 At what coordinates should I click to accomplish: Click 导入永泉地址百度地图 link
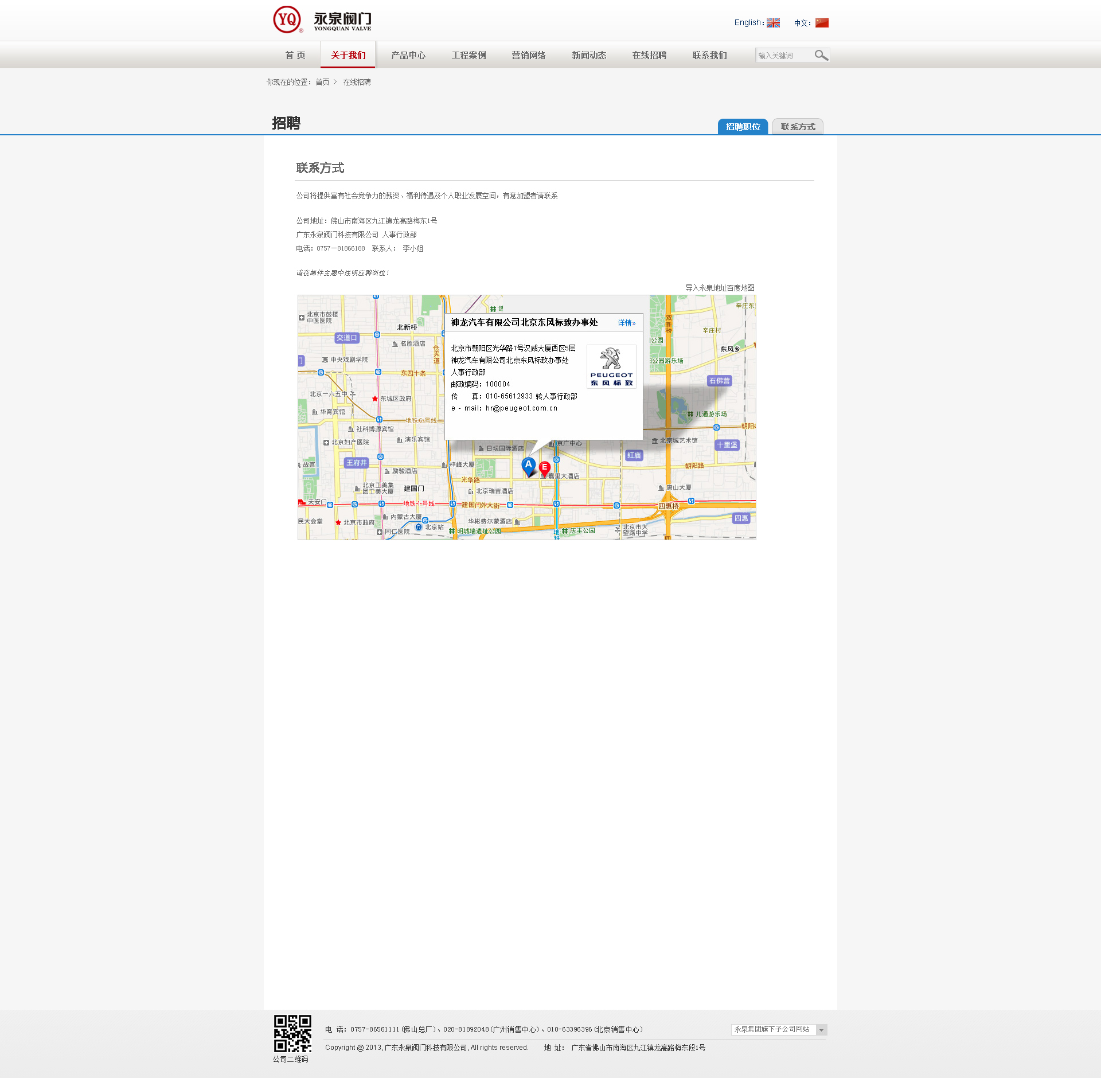(x=720, y=288)
